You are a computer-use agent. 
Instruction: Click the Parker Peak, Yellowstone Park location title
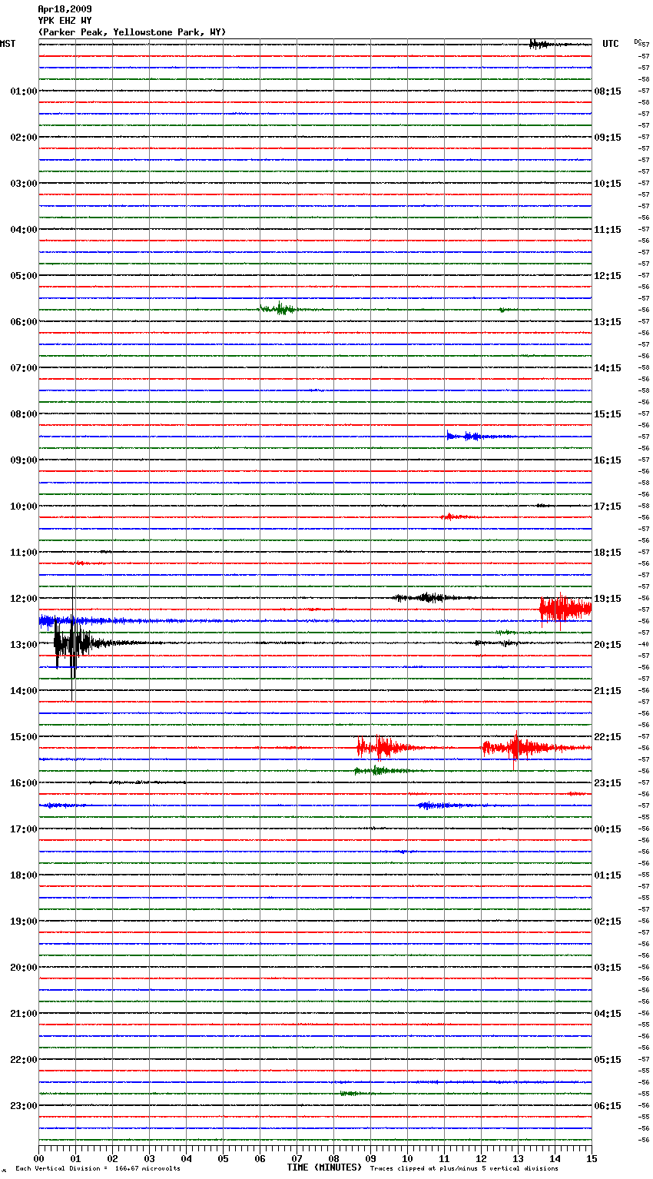(131, 32)
